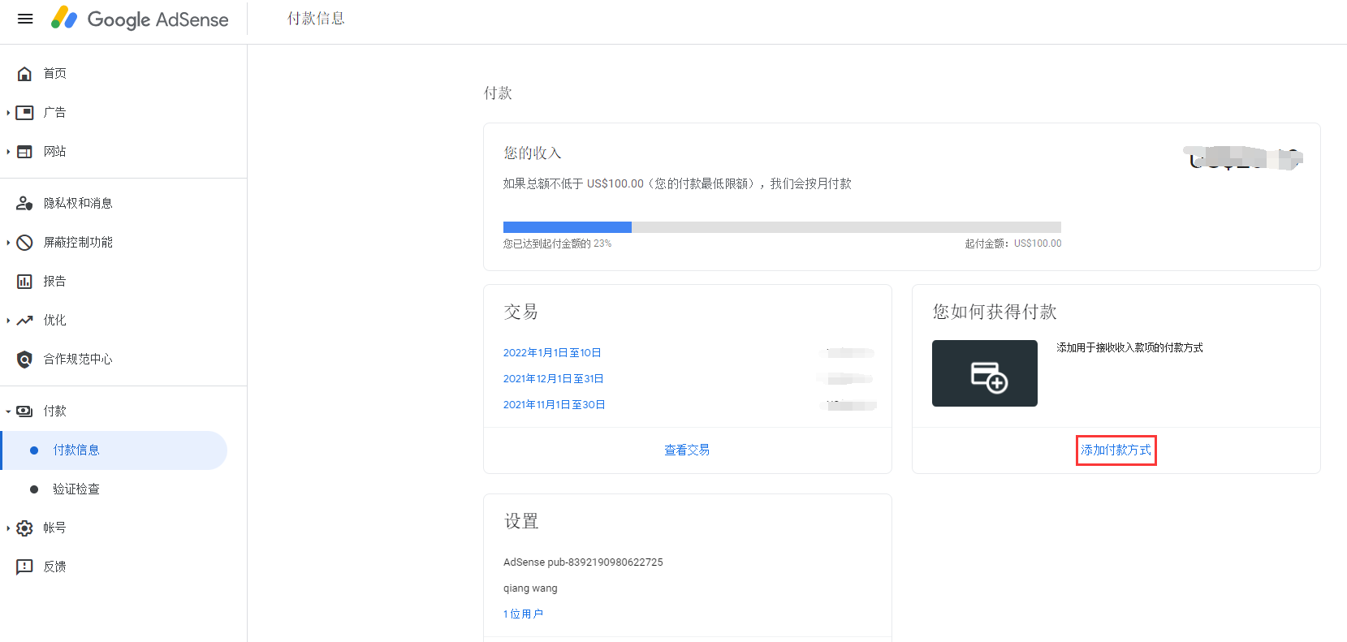Click the 反馈 feedback icon

(25, 567)
